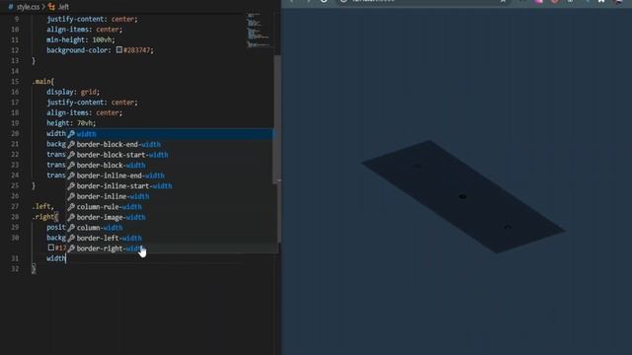The height and width of the screenshot is (355, 632).
Task: Click the bookmark star in the browser
Action: pos(503,1)
